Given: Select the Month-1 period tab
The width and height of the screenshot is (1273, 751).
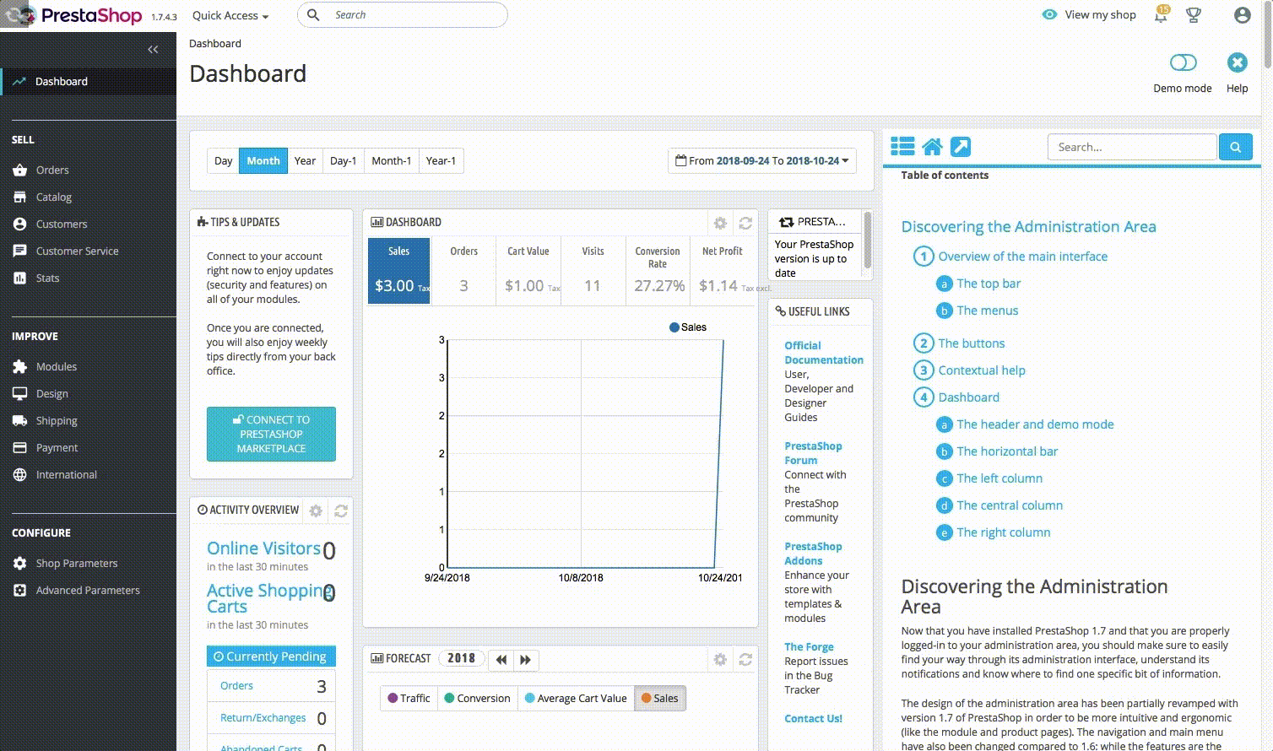Looking at the screenshot, I should pos(392,160).
